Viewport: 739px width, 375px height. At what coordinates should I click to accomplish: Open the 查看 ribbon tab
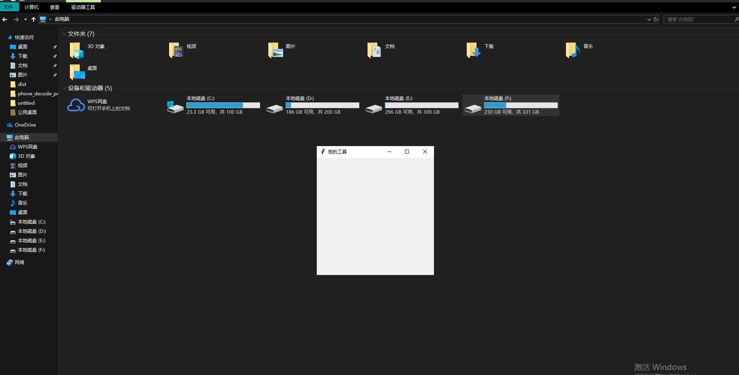pyautogui.click(x=55, y=7)
